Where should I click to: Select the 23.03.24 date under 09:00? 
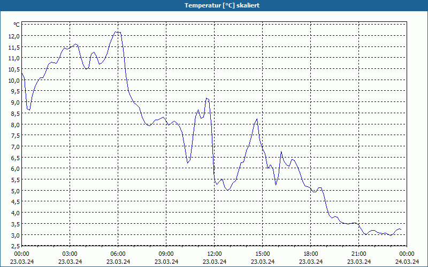coord(166,262)
